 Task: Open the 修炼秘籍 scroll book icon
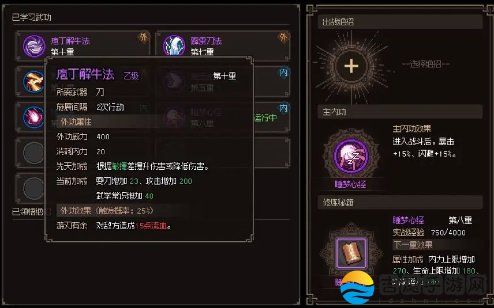pyautogui.click(x=351, y=253)
